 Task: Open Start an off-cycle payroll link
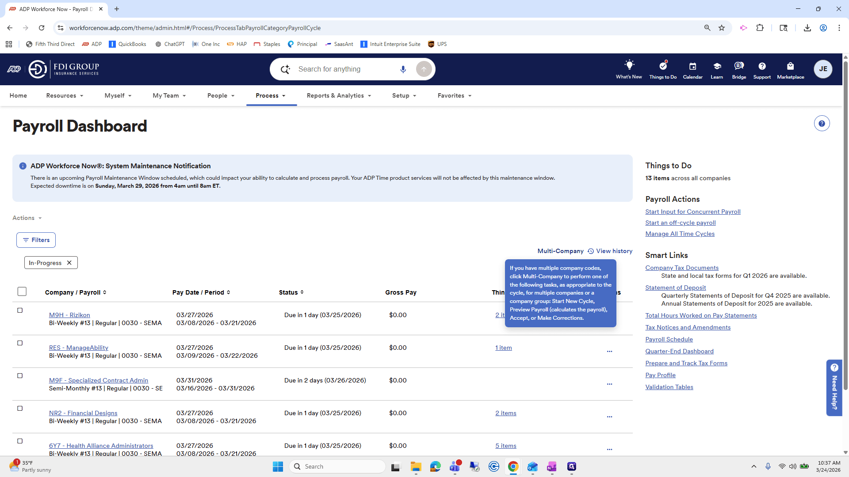(680, 223)
